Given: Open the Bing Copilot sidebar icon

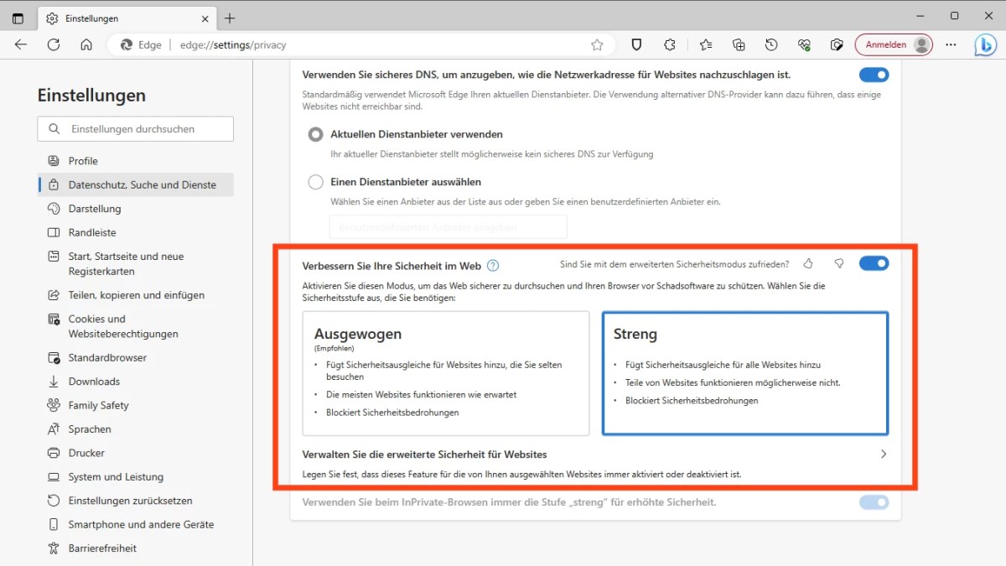Looking at the screenshot, I should (985, 45).
